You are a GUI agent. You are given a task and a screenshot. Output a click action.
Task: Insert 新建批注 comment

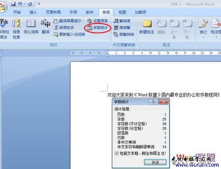coord(147,27)
